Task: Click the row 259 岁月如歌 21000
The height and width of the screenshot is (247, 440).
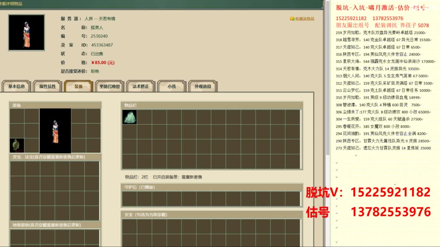Action: click(x=381, y=33)
